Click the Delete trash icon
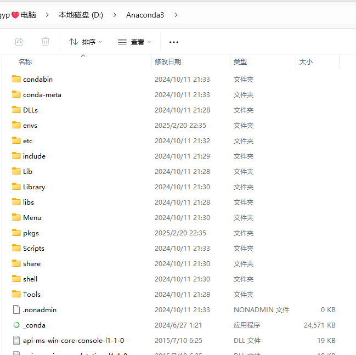 click(x=46, y=42)
